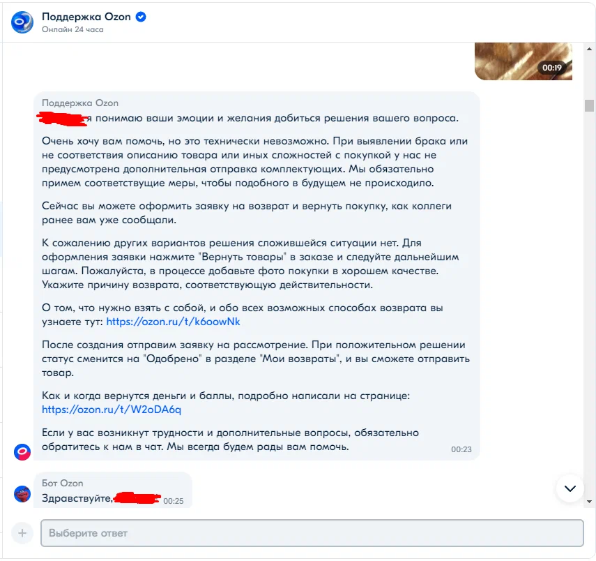This screenshot has width=596, height=561.
Task: Click the chat scrollbar thumb
Action: (x=589, y=105)
